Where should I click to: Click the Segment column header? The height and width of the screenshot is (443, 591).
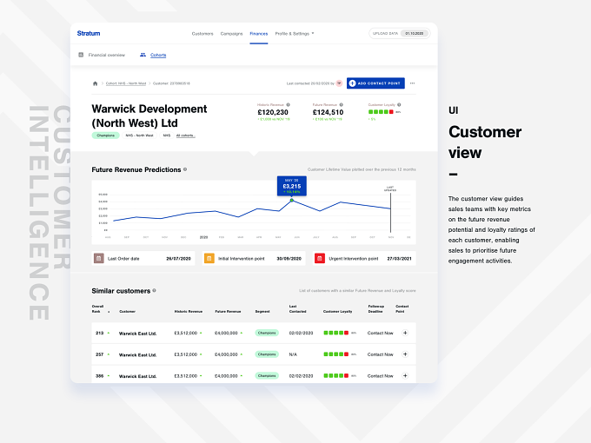262,312
